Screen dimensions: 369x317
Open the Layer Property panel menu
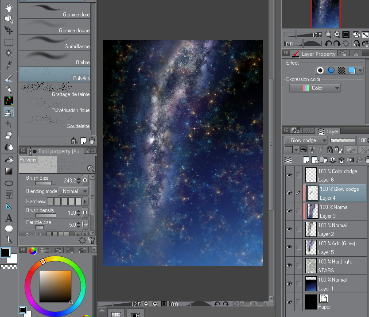[286, 53]
